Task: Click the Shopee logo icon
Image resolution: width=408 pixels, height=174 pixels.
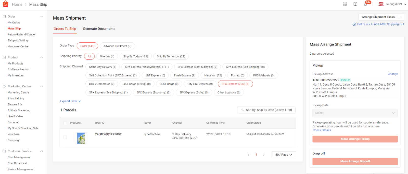Action: pyautogui.click(x=5, y=4)
